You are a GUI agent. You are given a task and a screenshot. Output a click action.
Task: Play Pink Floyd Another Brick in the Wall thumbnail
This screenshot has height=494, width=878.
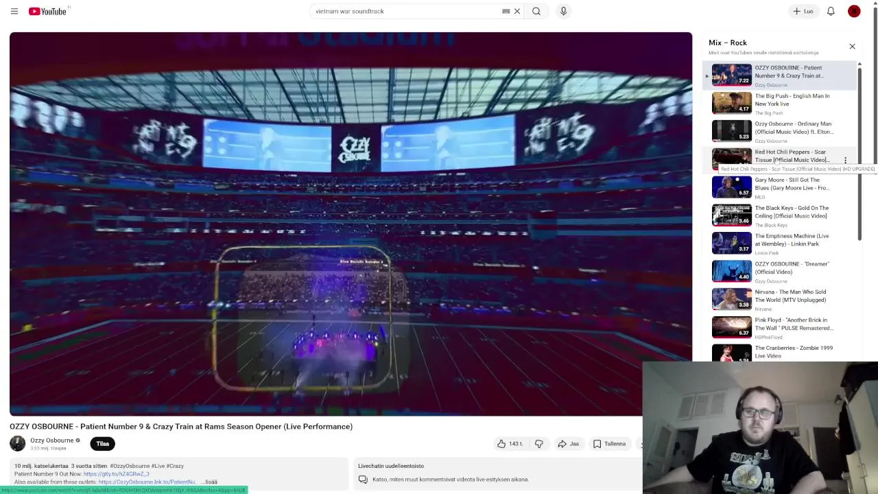pyautogui.click(x=731, y=327)
